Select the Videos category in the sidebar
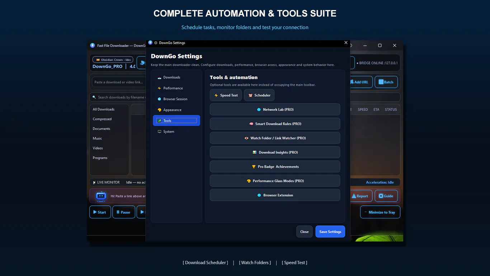490x276 pixels. [x=98, y=148]
